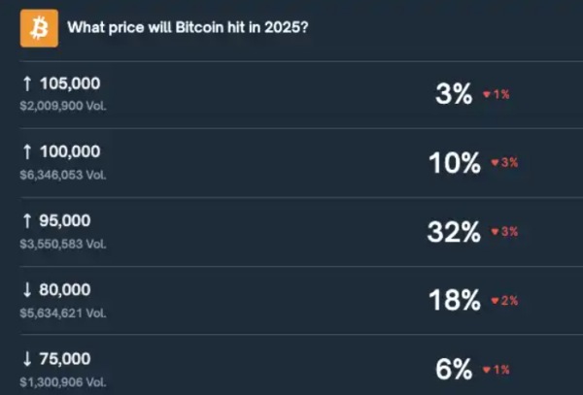
Task: Click the up arrow beside 95,000
Action: 27,220
